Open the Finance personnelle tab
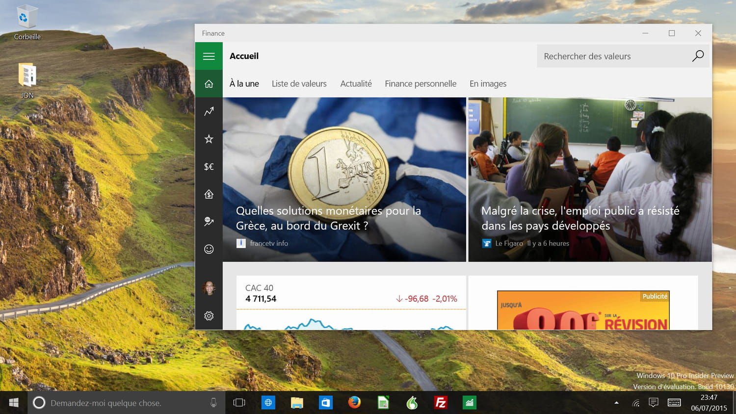This screenshot has width=736, height=414. click(x=421, y=84)
